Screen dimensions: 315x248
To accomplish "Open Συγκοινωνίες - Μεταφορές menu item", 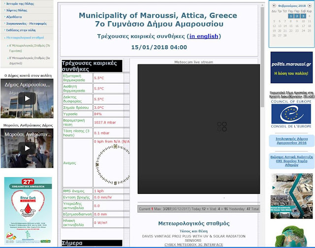I will (27, 24).
